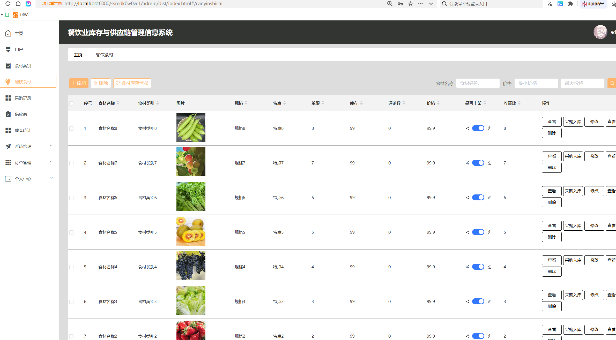Sort table by 库存 column arrows

[x=361, y=103]
